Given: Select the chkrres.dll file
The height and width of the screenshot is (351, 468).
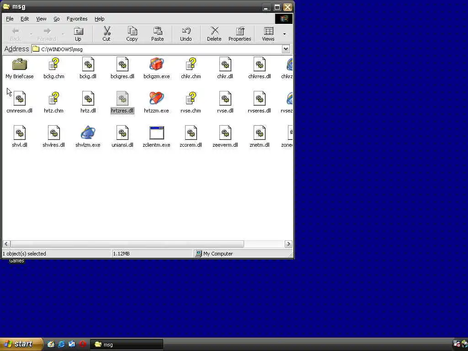Looking at the screenshot, I should click(x=260, y=69).
